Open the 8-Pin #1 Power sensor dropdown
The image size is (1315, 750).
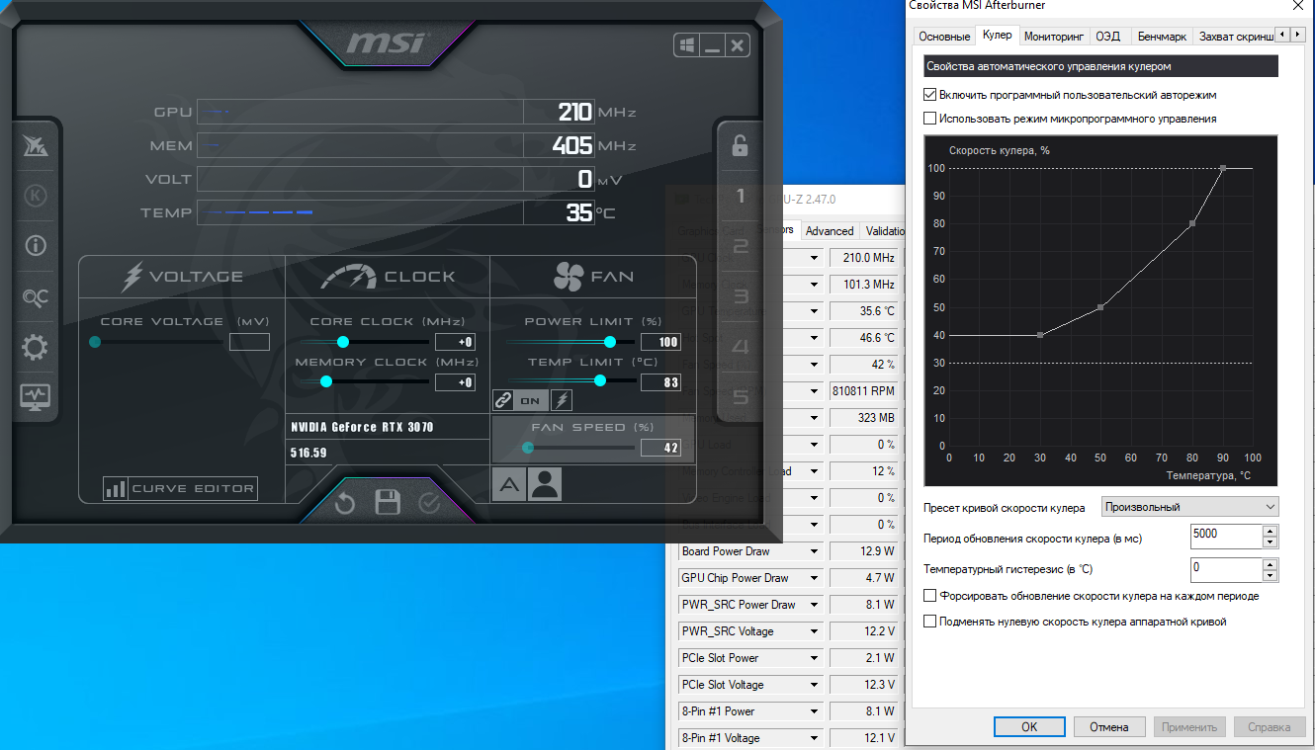[814, 711]
